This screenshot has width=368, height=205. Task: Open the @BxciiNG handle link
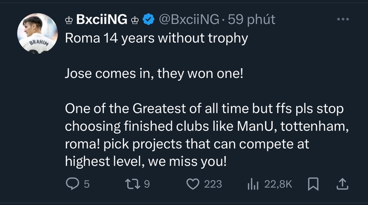click(x=189, y=19)
